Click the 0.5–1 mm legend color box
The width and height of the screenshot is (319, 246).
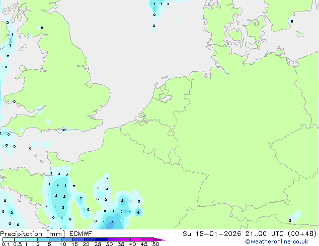(20, 239)
